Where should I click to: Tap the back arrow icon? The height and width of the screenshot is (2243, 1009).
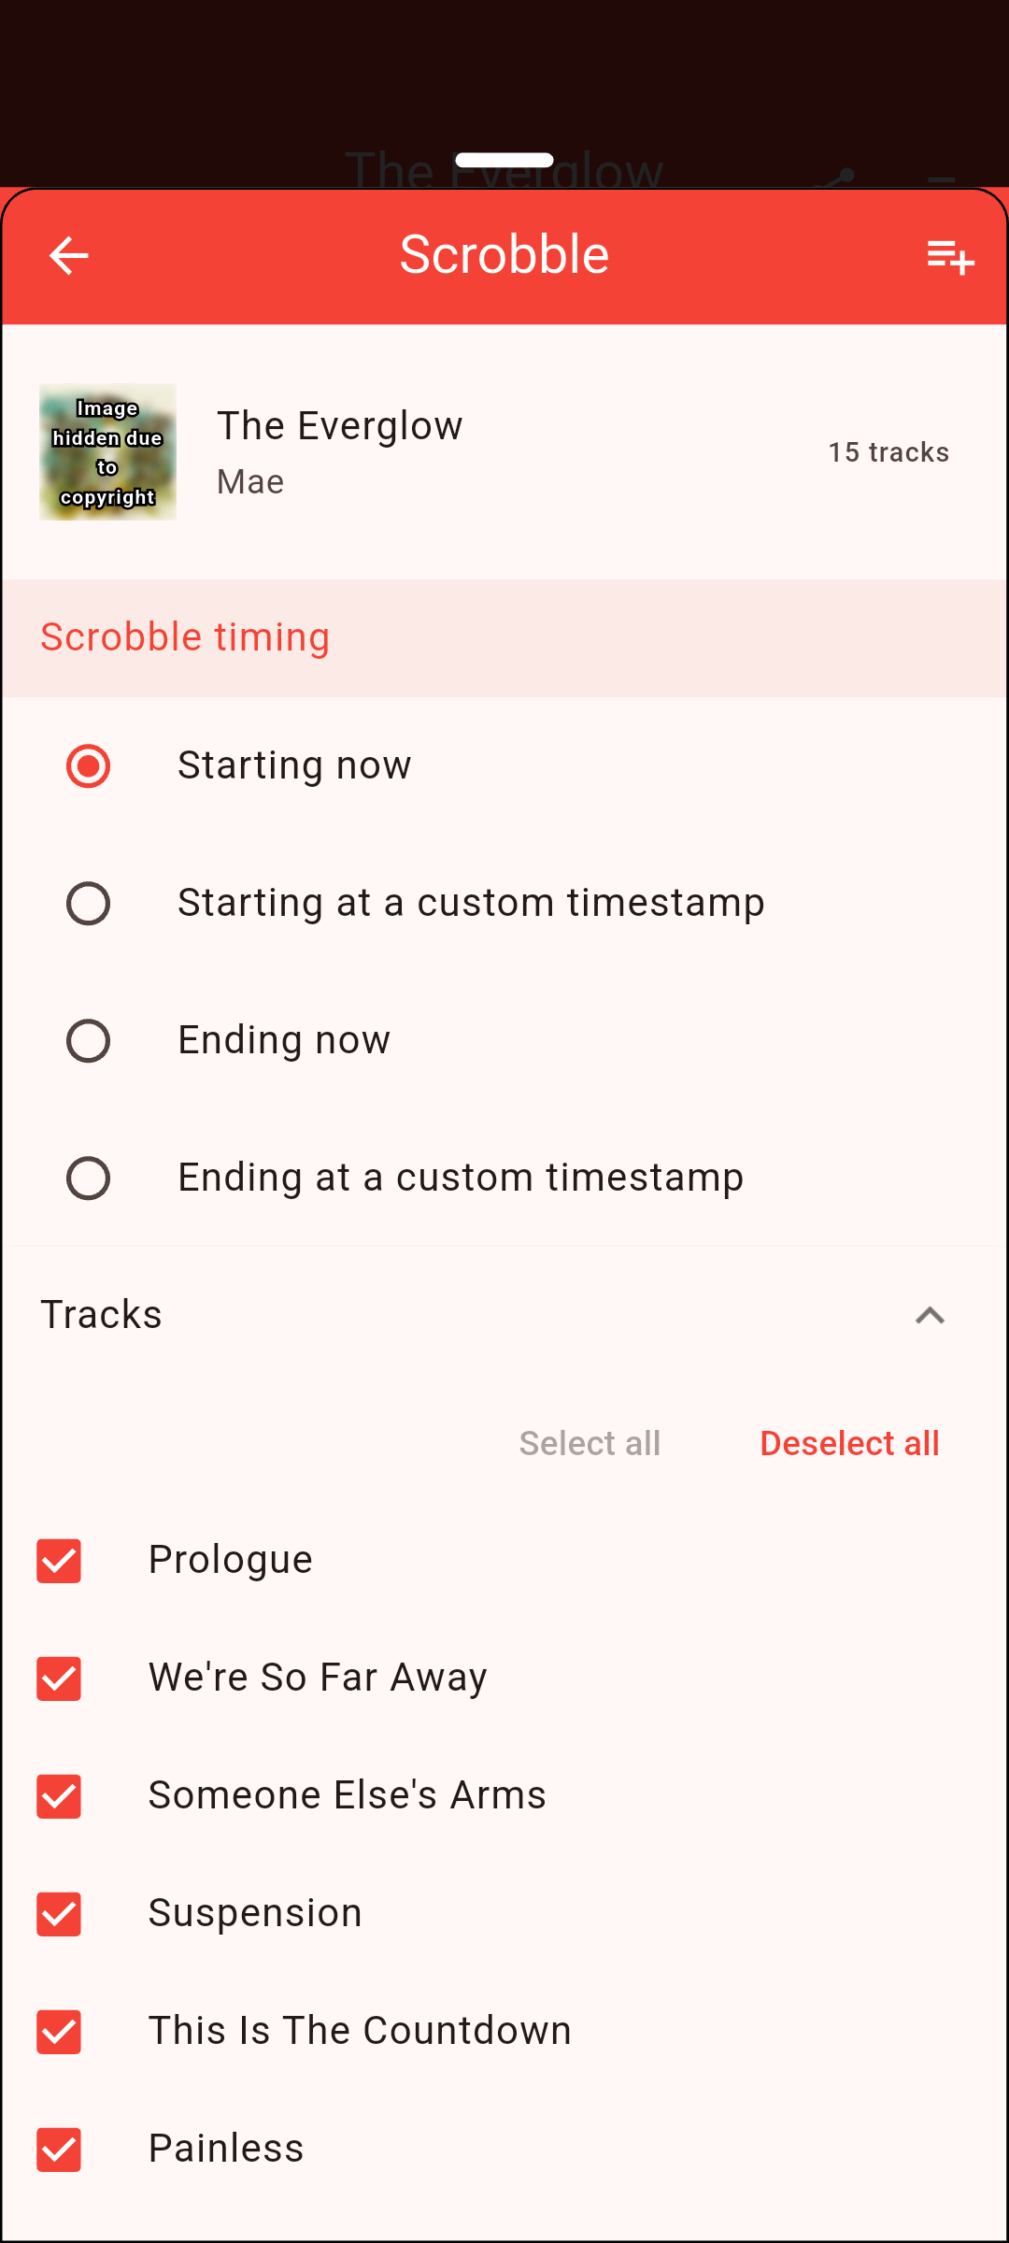tap(68, 255)
